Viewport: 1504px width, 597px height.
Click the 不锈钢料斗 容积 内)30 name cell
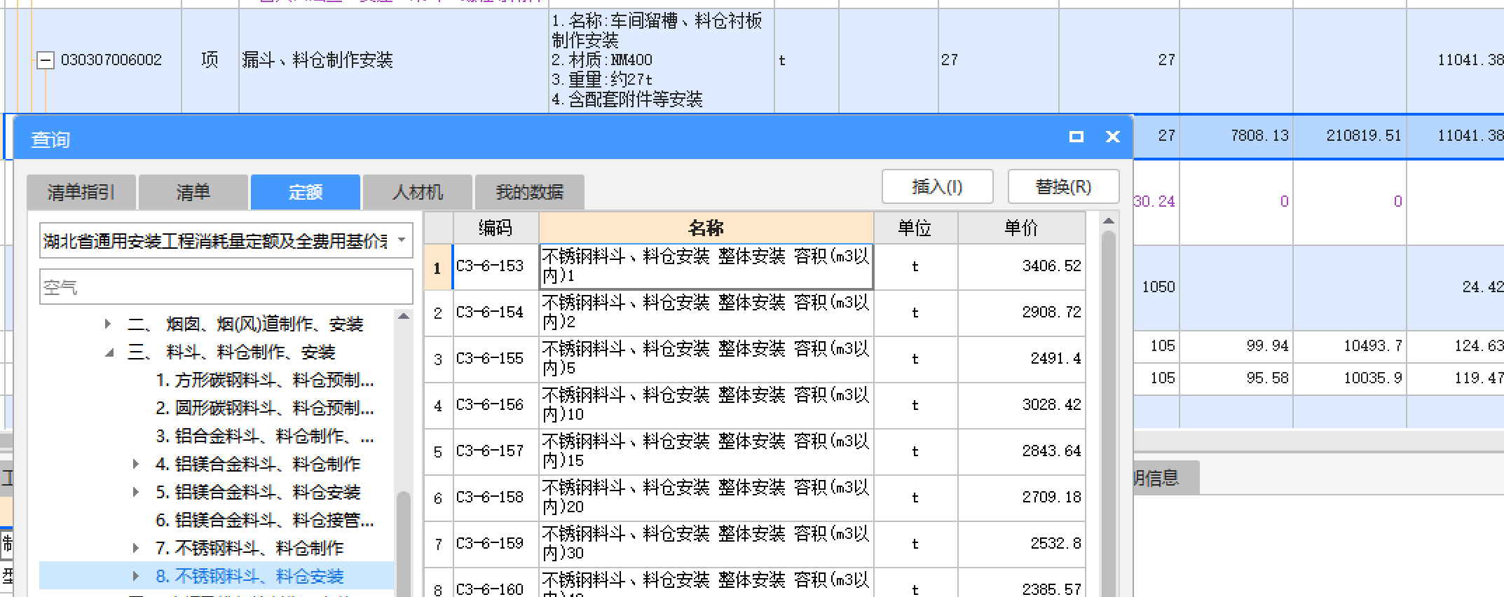(x=706, y=544)
